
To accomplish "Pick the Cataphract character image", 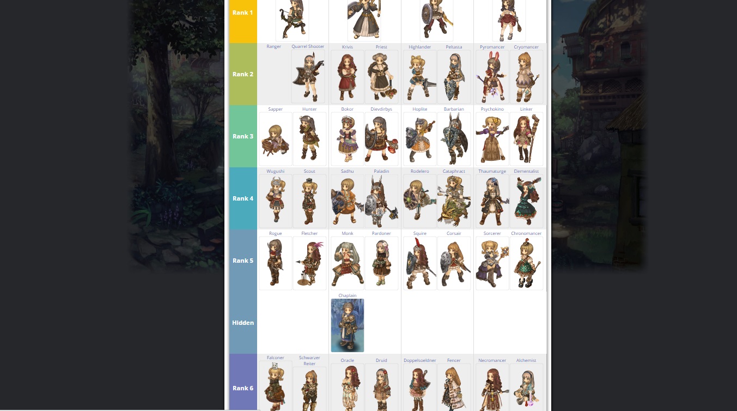I will (454, 201).
